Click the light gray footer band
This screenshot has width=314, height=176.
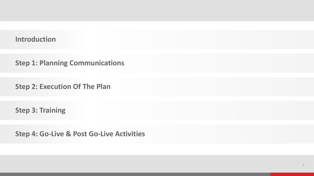pos(157,164)
